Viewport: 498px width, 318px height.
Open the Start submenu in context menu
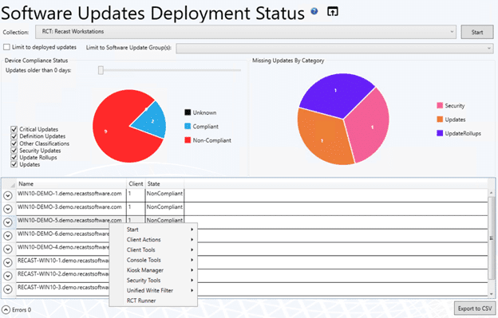(153, 230)
